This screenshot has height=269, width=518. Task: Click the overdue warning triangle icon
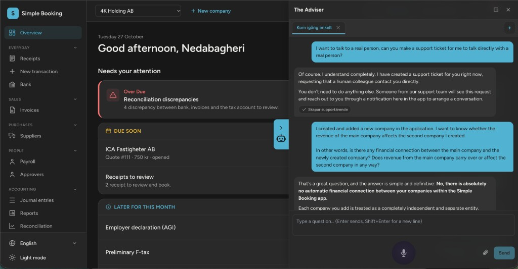[113, 95]
